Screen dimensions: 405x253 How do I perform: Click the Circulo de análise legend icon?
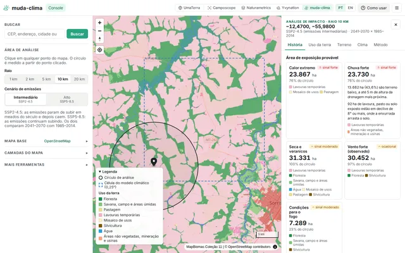[x=101, y=178]
